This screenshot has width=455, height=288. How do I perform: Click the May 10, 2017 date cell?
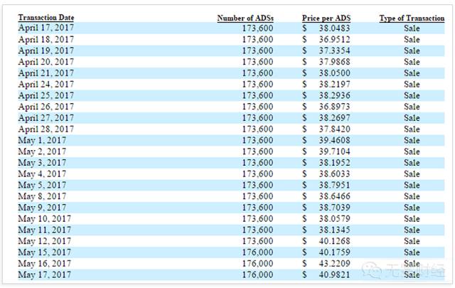pyautogui.click(x=44, y=218)
